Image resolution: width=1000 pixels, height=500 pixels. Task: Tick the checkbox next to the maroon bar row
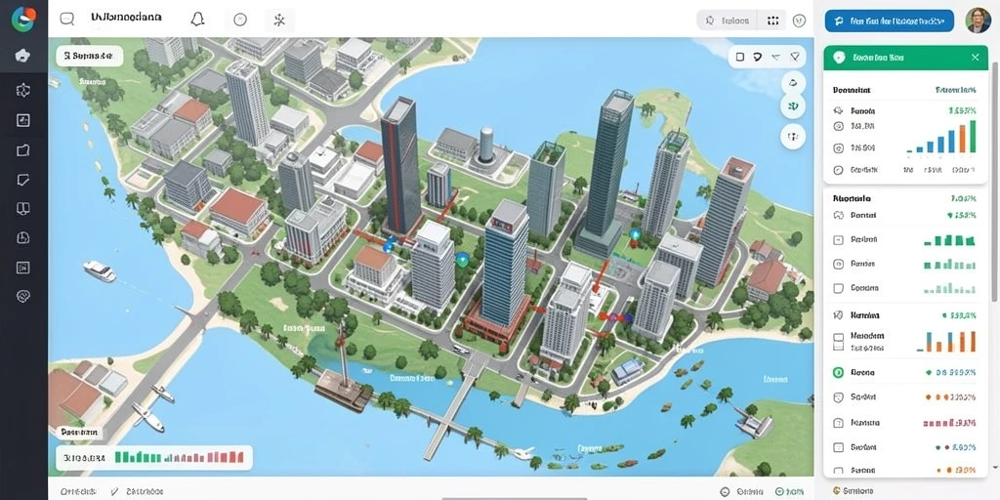pos(838,422)
